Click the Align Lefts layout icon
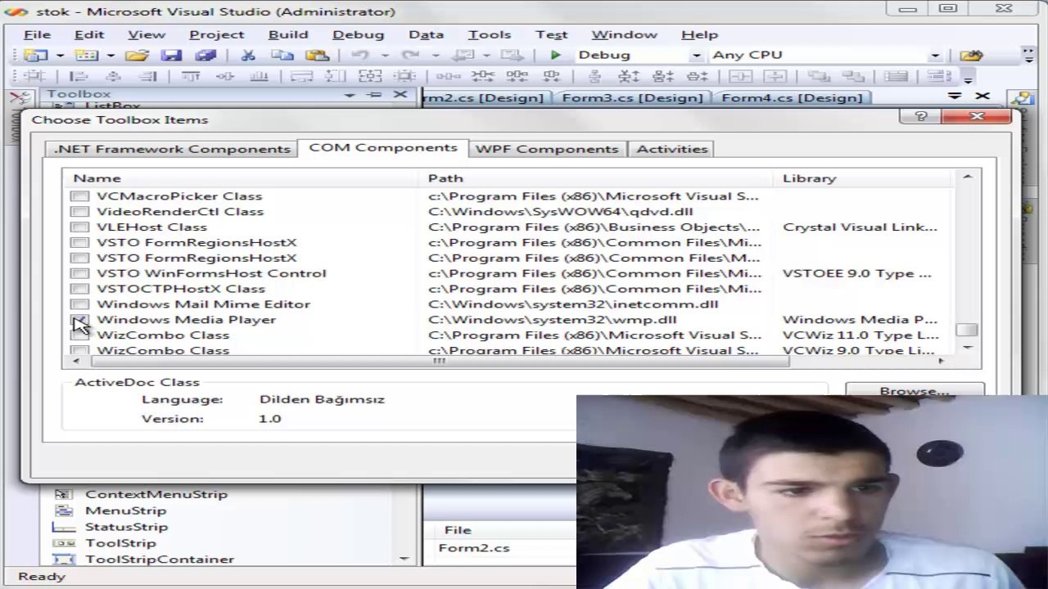The height and width of the screenshot is (589, 1048). pos(79,76)
